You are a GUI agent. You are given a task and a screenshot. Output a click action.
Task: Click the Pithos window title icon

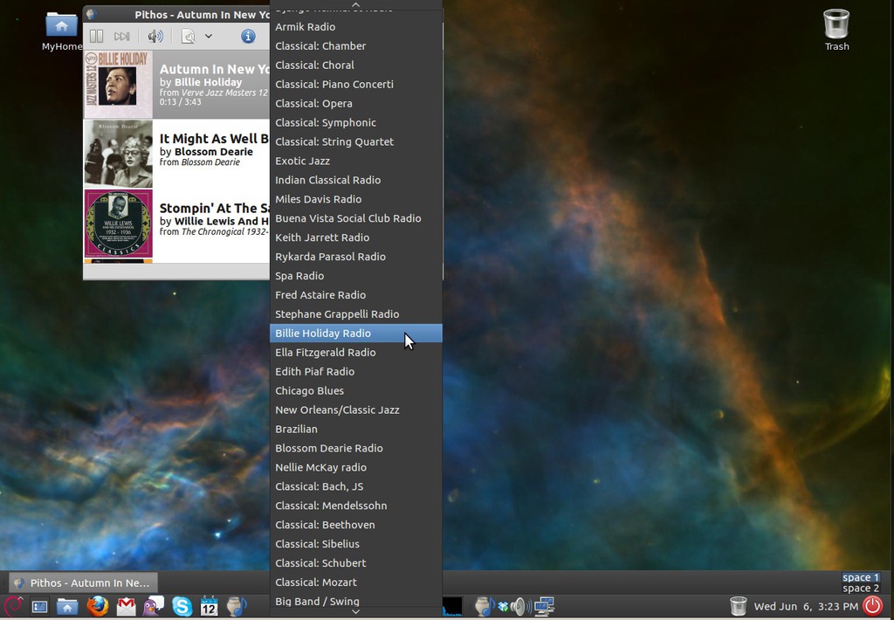91,14
